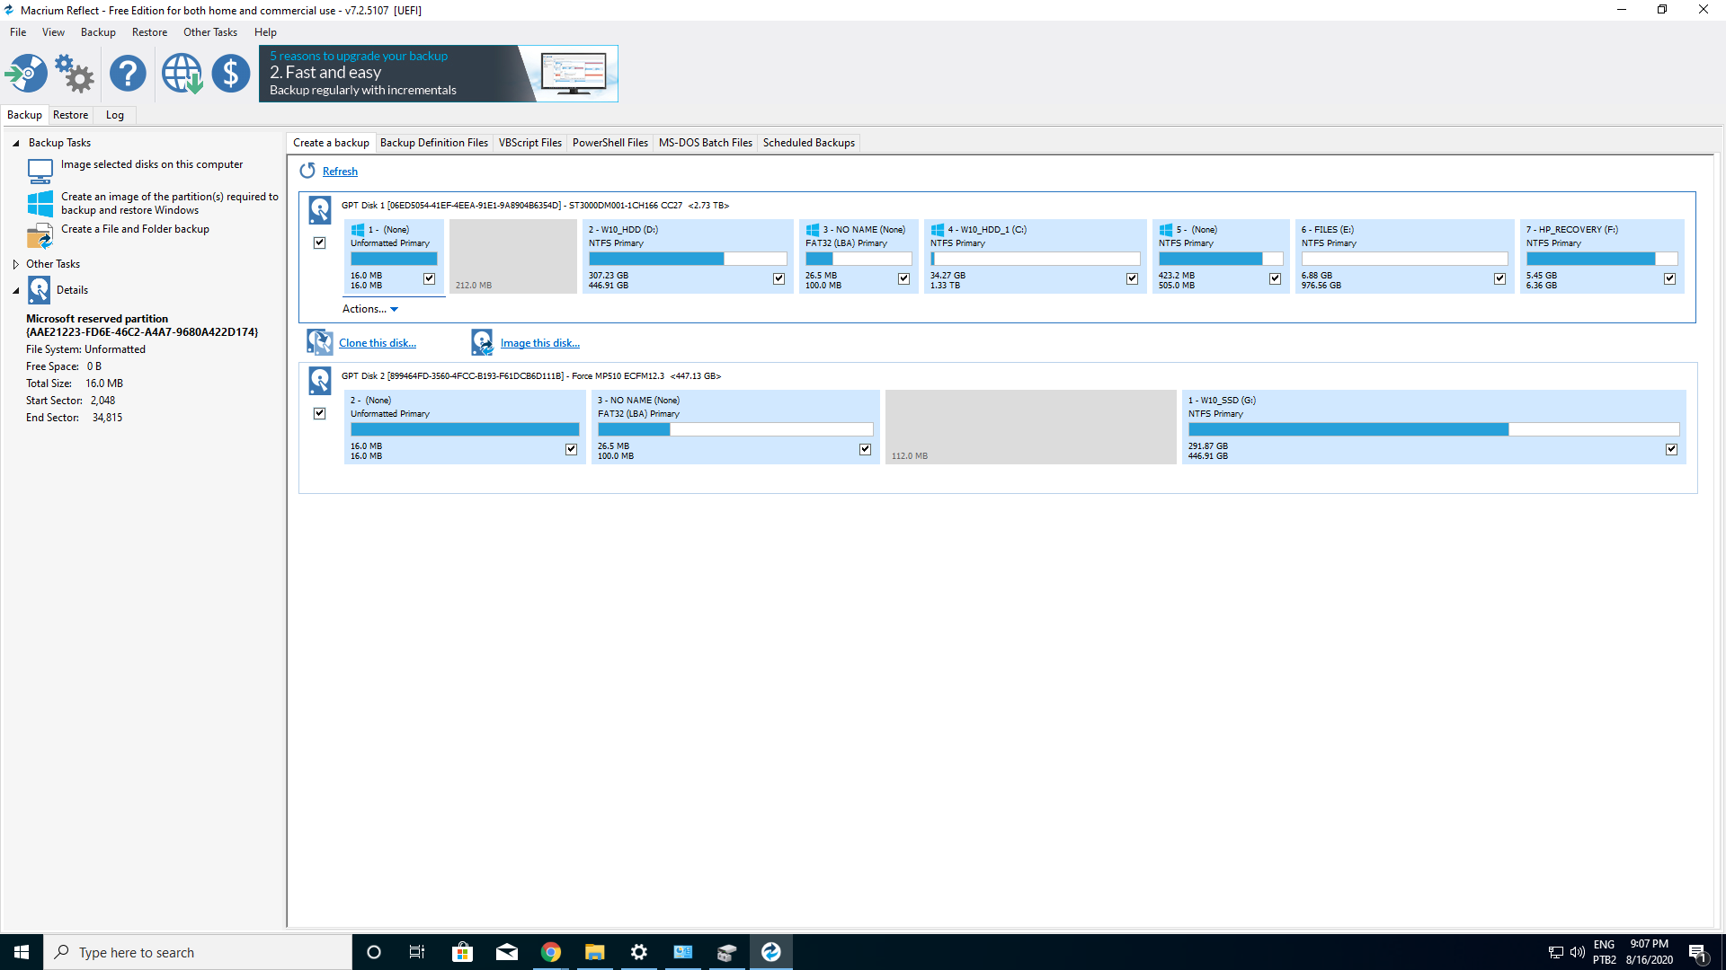The width and height of the screenshot is (1726, 970).
Task: Toggle GPT Disk 1 whole-disk checkbox
Action: [319, 242]
